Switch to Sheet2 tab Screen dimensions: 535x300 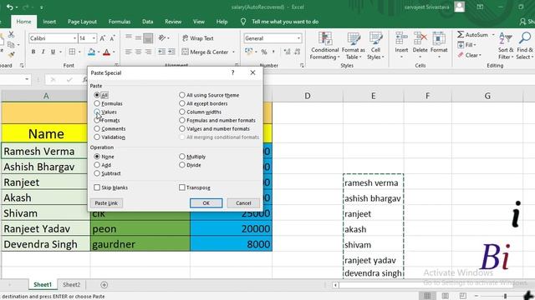pyautogui.click(x=71, y=285)
